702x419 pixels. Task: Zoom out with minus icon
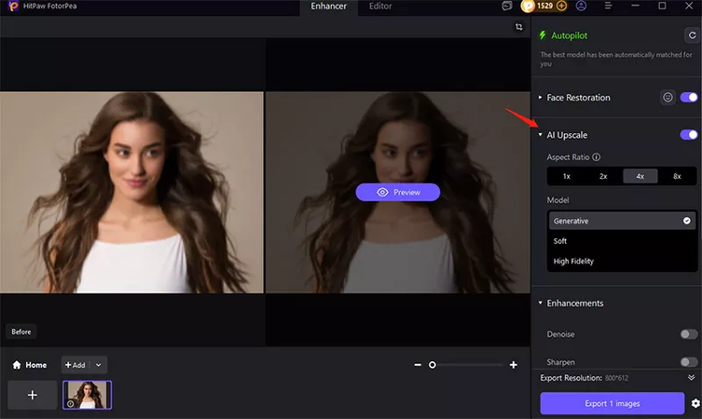pyautogui.click(x=418, y=365)
